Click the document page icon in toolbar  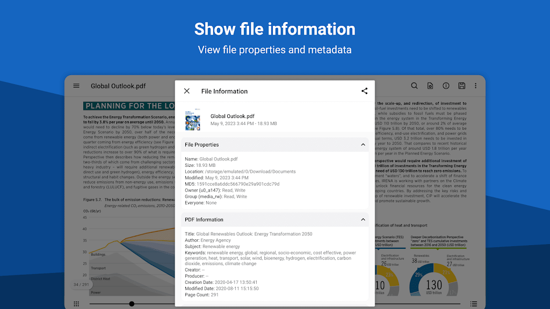pos(430,86)
